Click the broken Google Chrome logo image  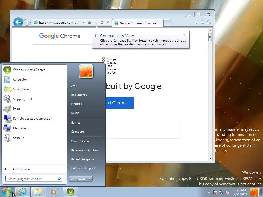click(x=110, y=66)
